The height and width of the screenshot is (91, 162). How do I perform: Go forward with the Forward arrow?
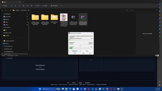point(5,10)
